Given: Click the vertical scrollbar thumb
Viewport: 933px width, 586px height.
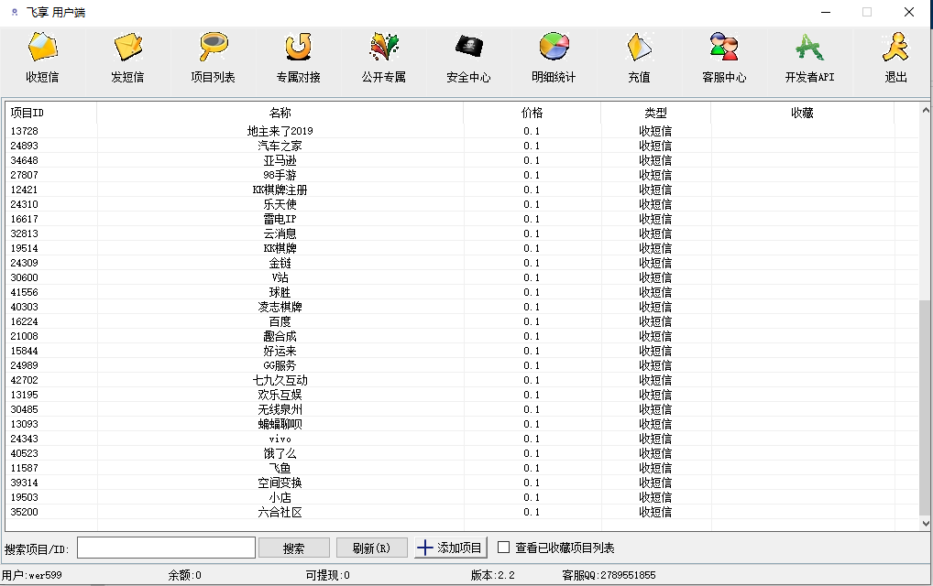Looking at the screenshot, I should tap(926, 407).
